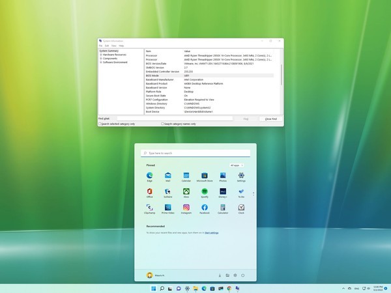391x293 pixels.
Task: Click the Close Find button
Action: [x=270, y=119]
